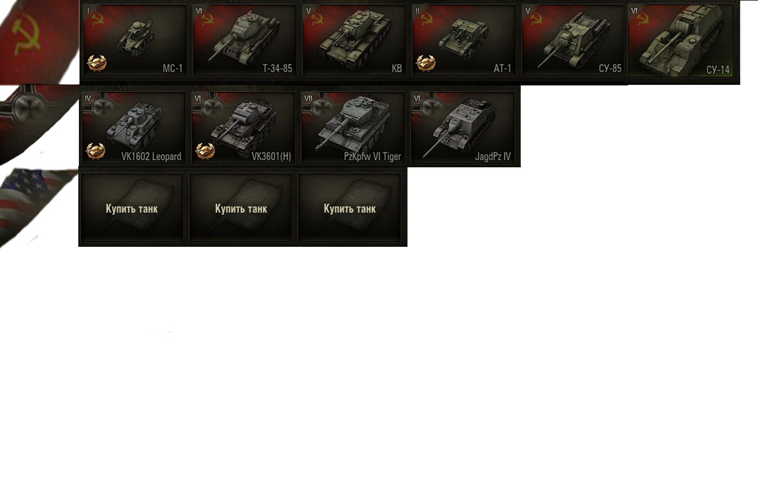758x496 pixels.
Task: Choose the VK3601(H) tank card
Action: coord(243,127)
